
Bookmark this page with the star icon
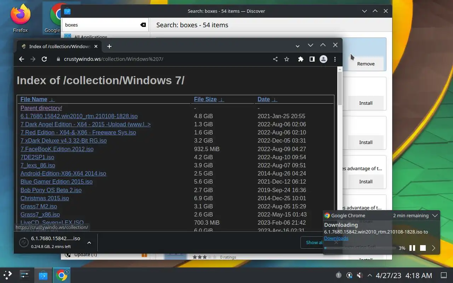(x=287, y=59)
